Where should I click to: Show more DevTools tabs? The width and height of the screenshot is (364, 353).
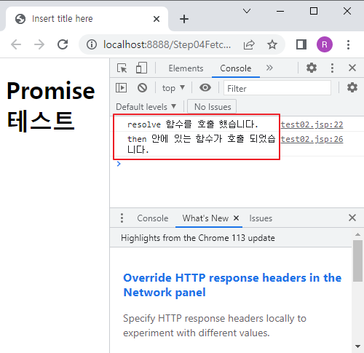pyautogui.click(x=269, y=68)
